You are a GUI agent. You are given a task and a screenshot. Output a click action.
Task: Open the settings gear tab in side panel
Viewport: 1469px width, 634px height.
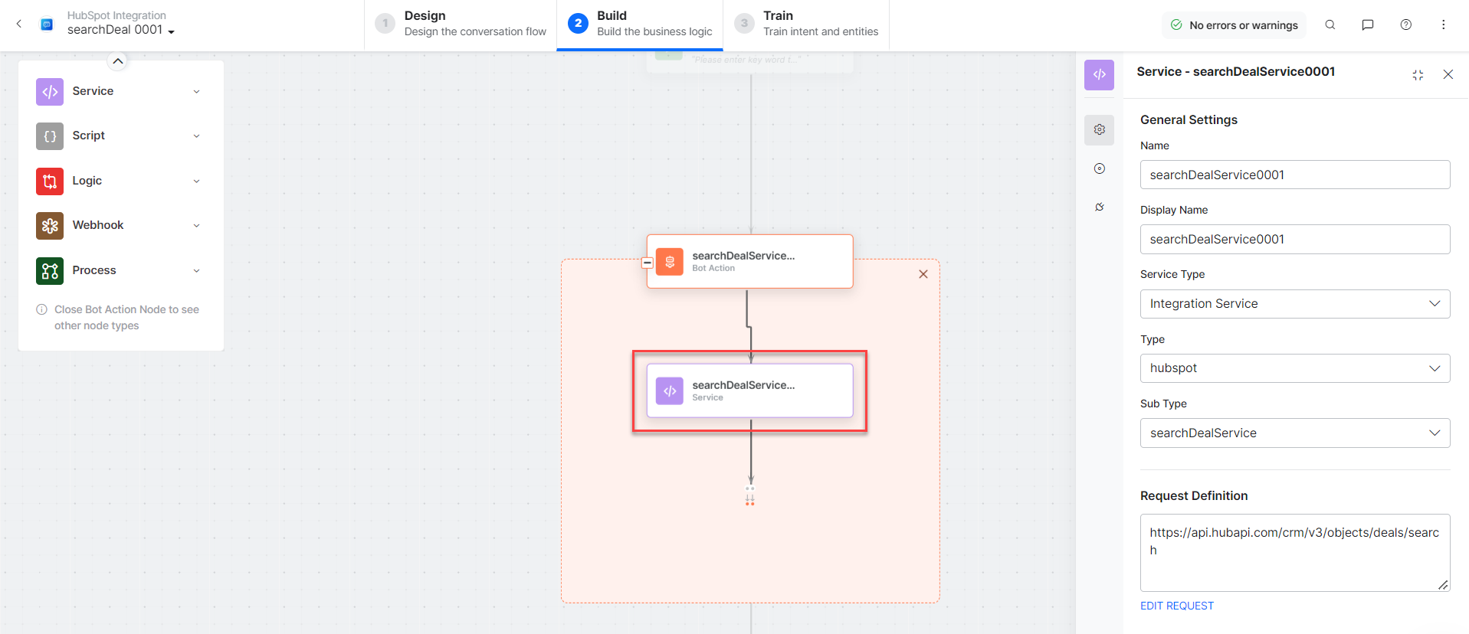tap(1099, 129)
